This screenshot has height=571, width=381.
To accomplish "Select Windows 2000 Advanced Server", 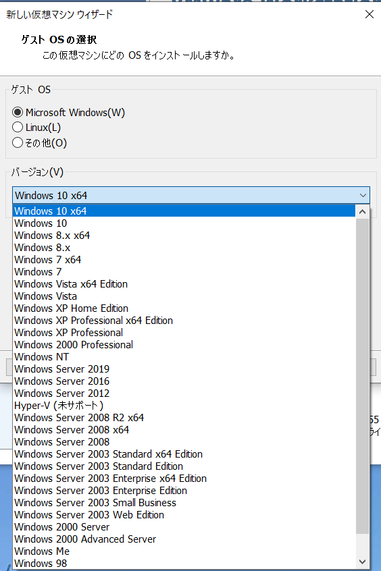I will (x=184, y=539).
